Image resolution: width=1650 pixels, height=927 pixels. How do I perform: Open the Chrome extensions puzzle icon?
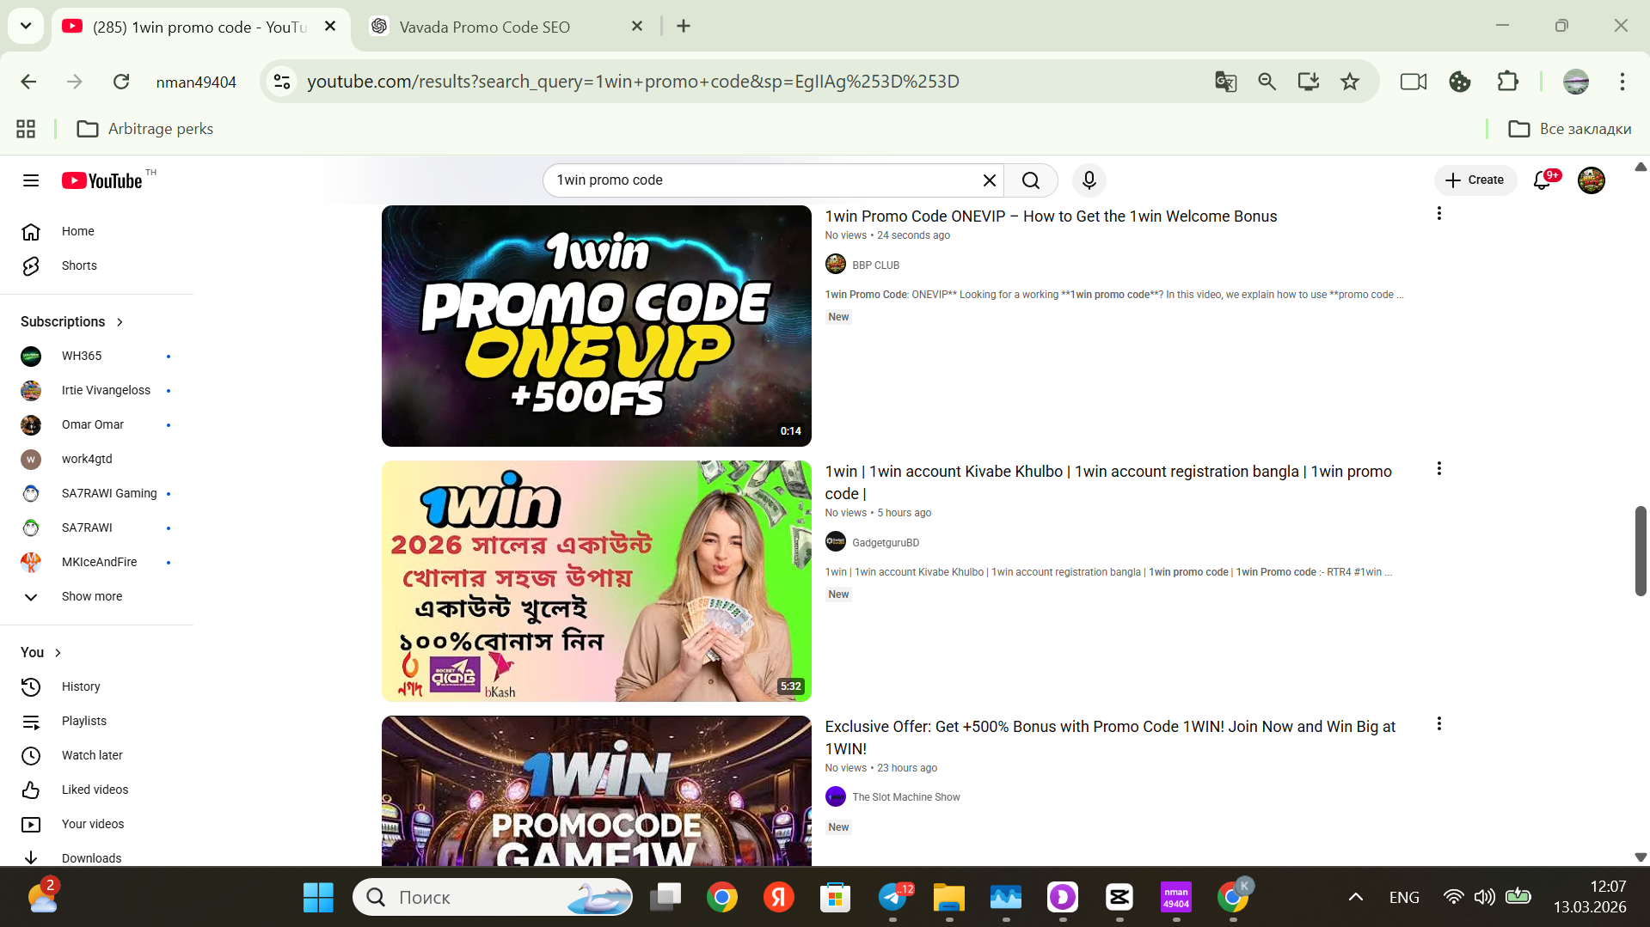point(1508,82)
